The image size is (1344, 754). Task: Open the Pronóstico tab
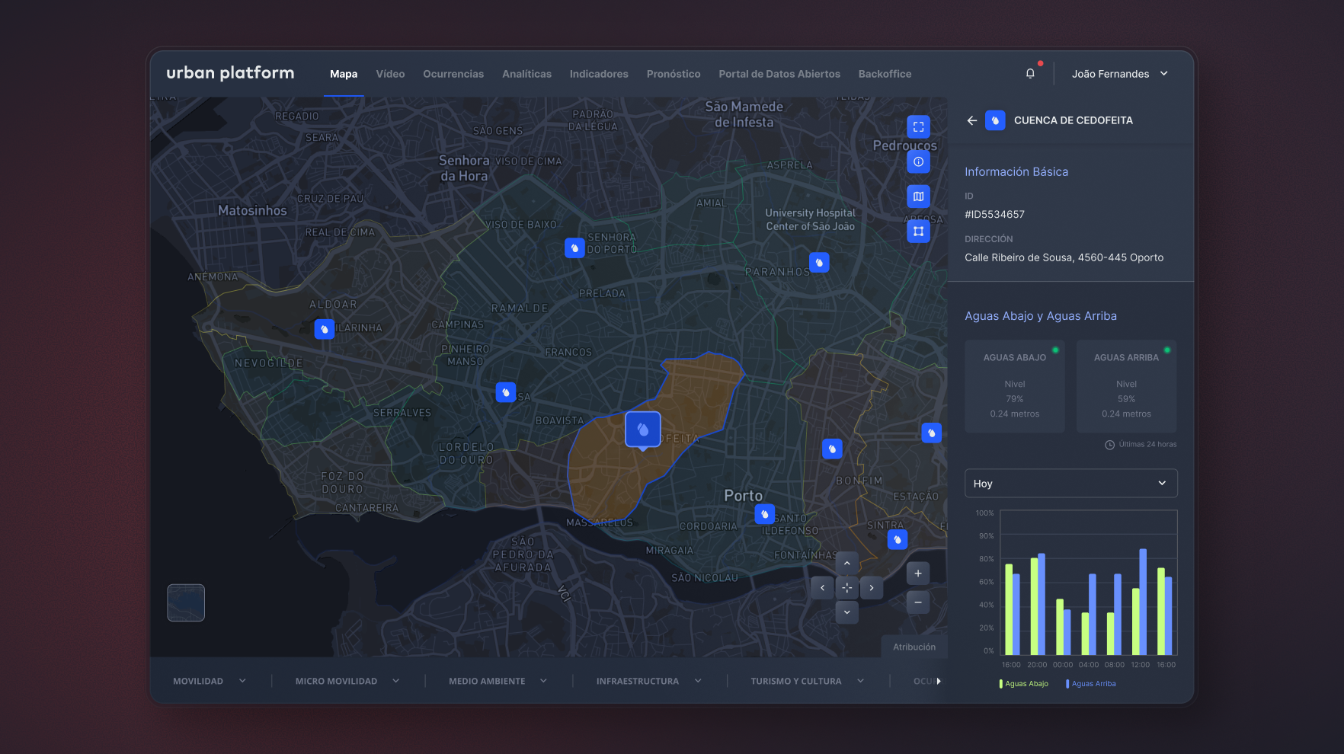click(x=674, y=74)
